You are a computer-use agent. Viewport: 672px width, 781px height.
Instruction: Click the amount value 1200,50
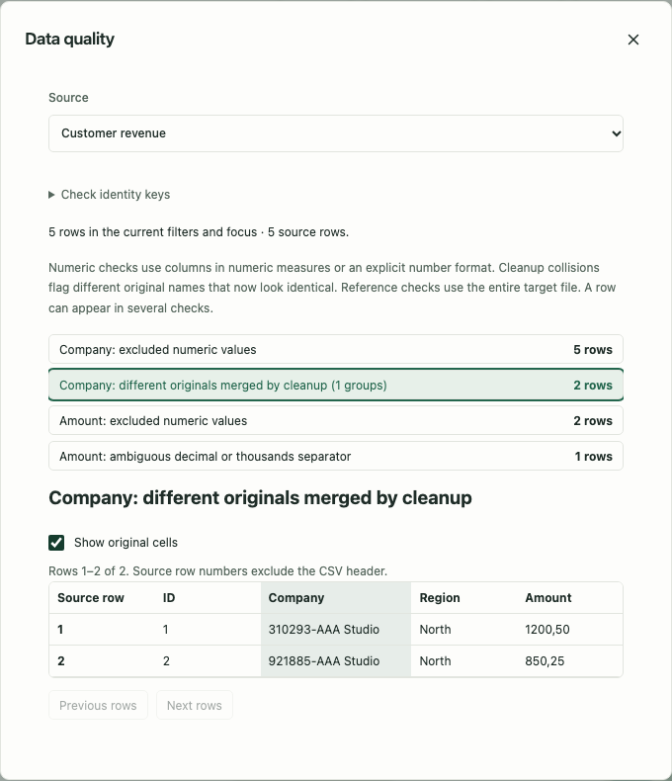(547, 629)
